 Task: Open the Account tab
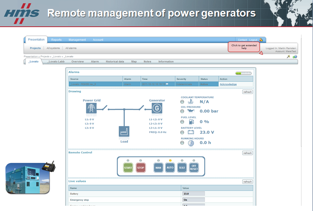tap(98, 40)
